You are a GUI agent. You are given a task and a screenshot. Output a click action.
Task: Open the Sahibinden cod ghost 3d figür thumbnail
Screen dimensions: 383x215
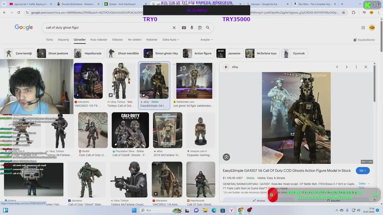[194, 81]
